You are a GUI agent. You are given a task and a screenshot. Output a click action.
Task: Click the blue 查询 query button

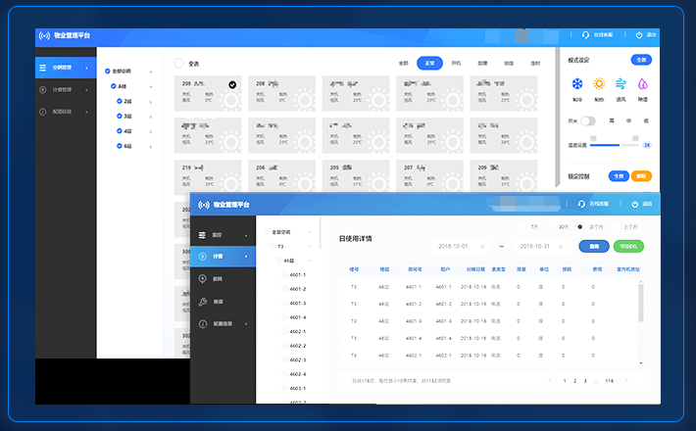592,246
